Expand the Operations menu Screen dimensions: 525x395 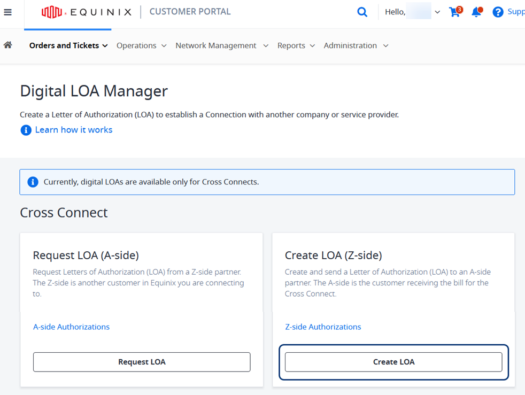tap(141, 45)
